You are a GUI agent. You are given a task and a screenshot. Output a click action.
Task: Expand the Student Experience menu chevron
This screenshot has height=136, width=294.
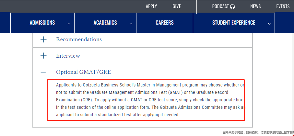coord(269,24)
